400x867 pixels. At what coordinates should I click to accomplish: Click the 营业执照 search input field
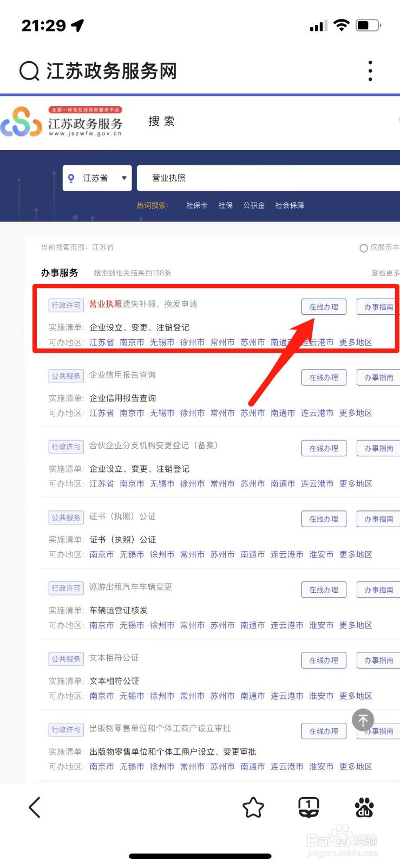pyautogui.click(x=268, y=178)
